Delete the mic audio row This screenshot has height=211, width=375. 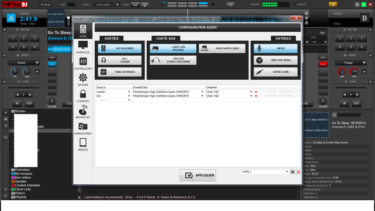(x=256, y=96)
